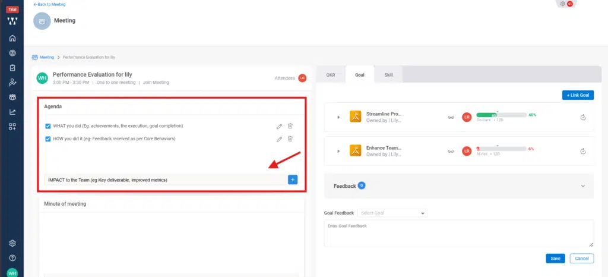608x277 pixels.
Task: Uncheck the 'WHAT you did' checkbox
Action: click(48, 126)
